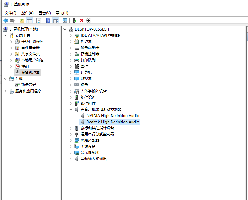Open help with the blue question mark icon
248x200 pixels.
[48, 20]
